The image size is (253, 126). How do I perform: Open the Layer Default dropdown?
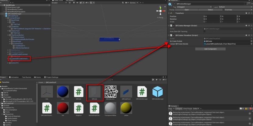click(x=236, y=7)
